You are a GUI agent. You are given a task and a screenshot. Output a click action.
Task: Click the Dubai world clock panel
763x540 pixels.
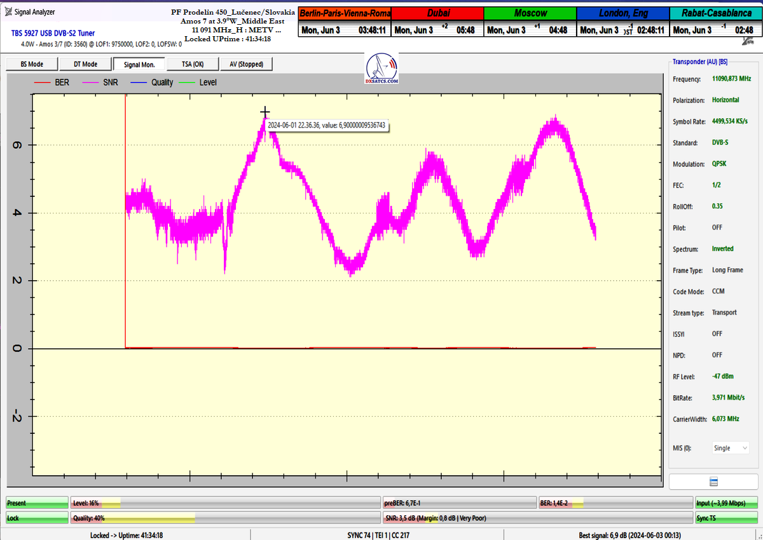(437, 22)
